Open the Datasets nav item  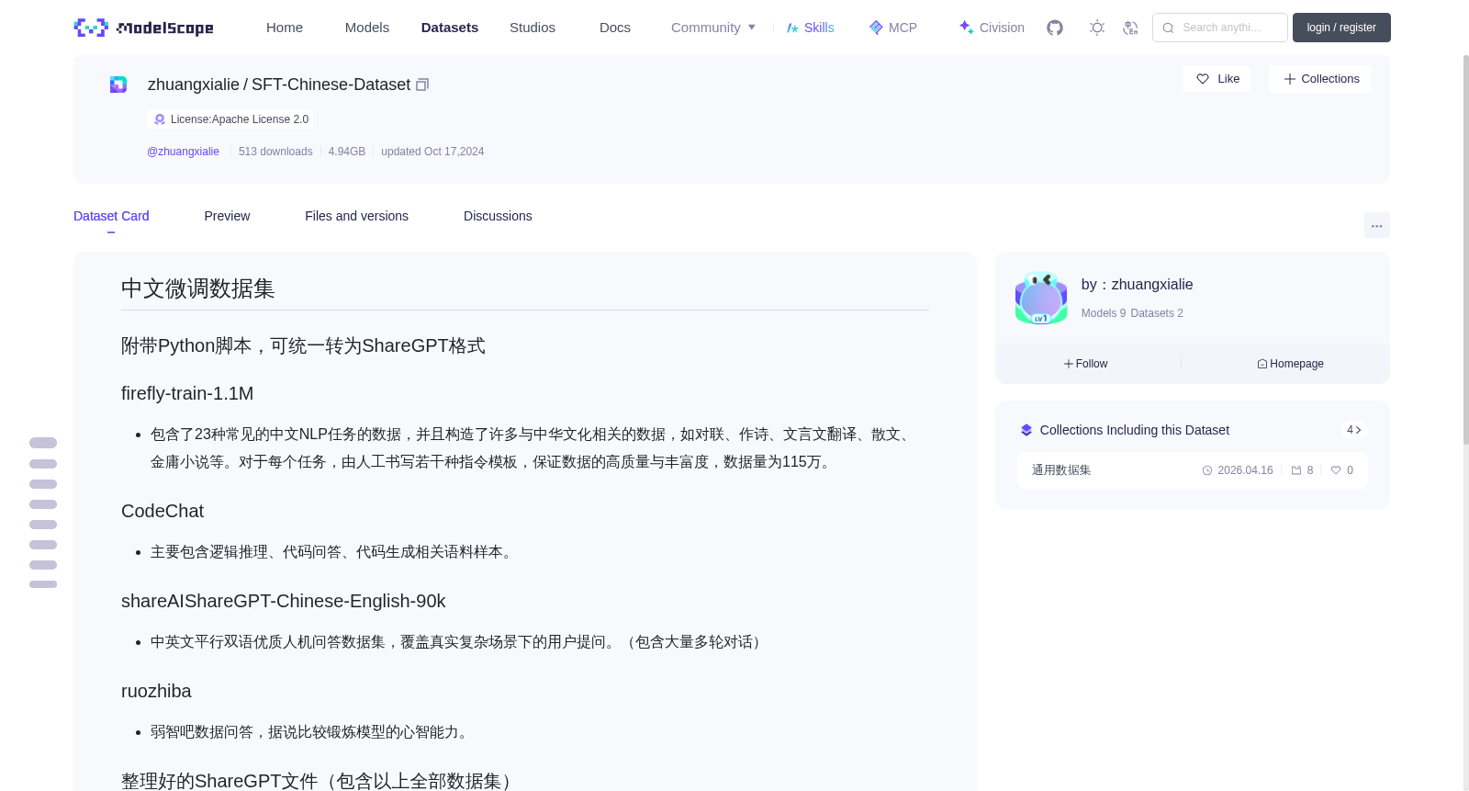pyautogui.click(x=450, y=28)
